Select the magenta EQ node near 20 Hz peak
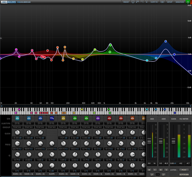Viewport: 192px width, 177px height. point(16,50)
